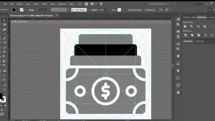Screen dimensions: 215x121
Task: Click the Stroke label link
Action: click(x=31, y=10)
